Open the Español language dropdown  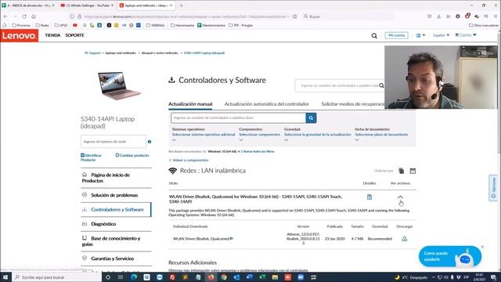pos(441,35)
